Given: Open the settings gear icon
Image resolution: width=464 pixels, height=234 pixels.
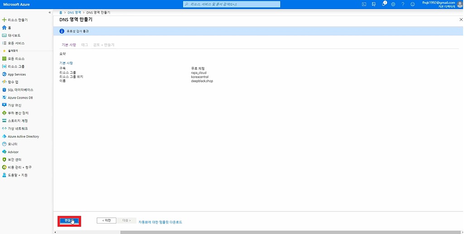Looking at the screenshot, I should pos(393,4).
